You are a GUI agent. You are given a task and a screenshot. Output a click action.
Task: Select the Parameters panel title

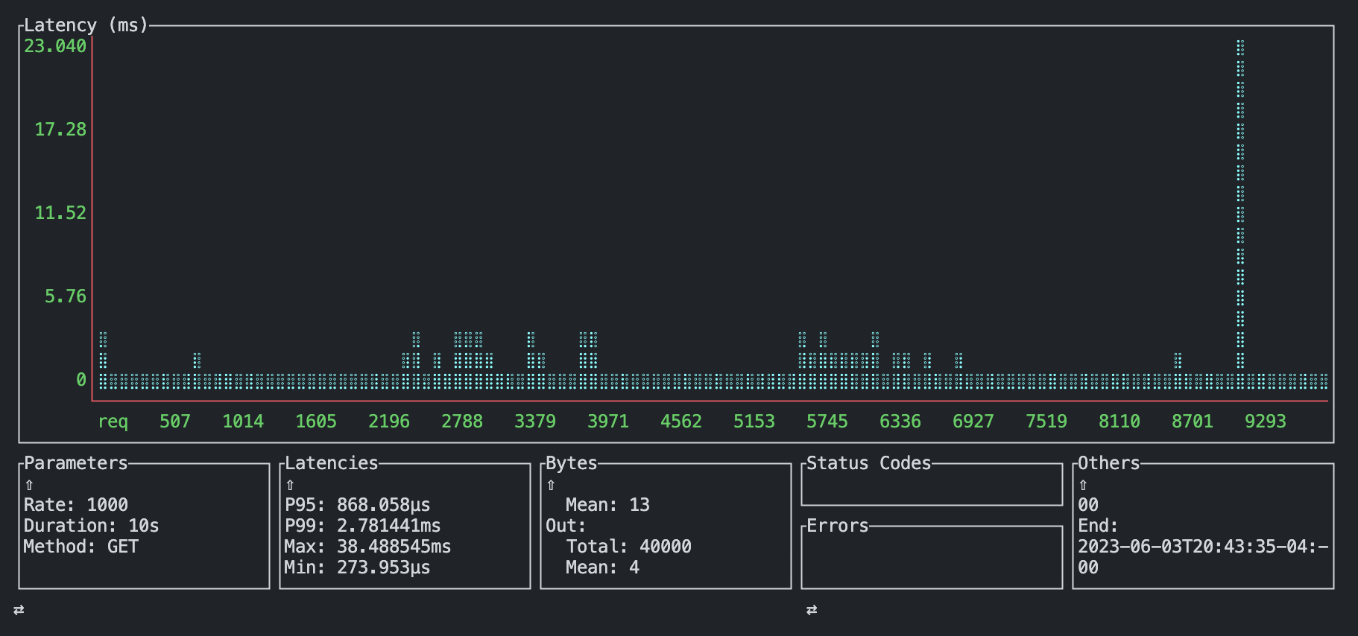76,463
